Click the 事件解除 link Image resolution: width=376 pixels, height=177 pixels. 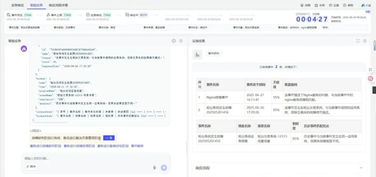pos(137,146)
